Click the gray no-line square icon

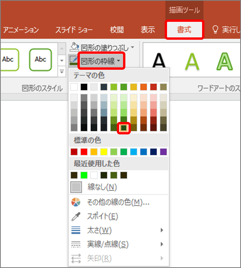pyautogui.click(x=76, y=187)
